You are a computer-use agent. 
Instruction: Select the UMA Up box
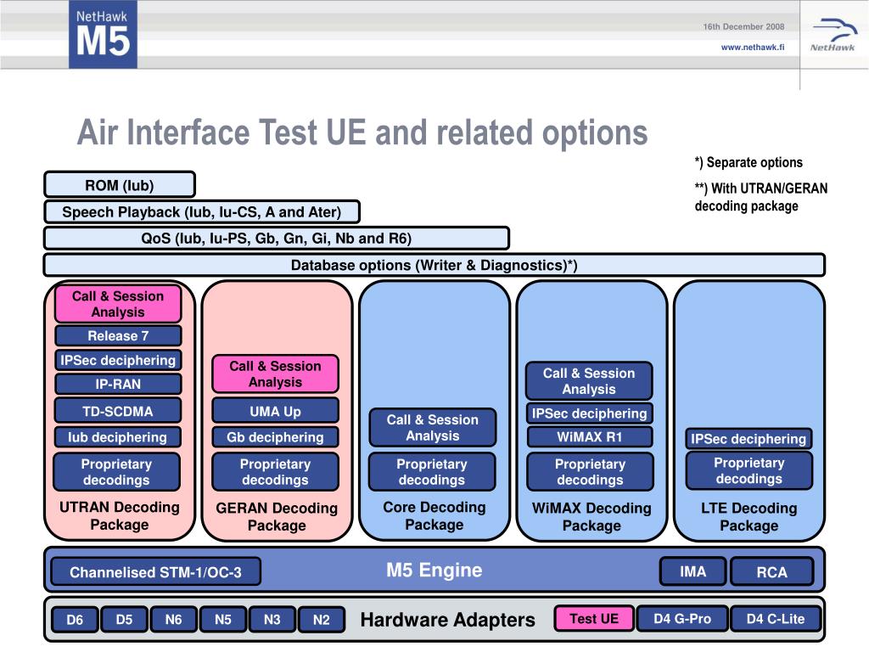tap(275, 412)
